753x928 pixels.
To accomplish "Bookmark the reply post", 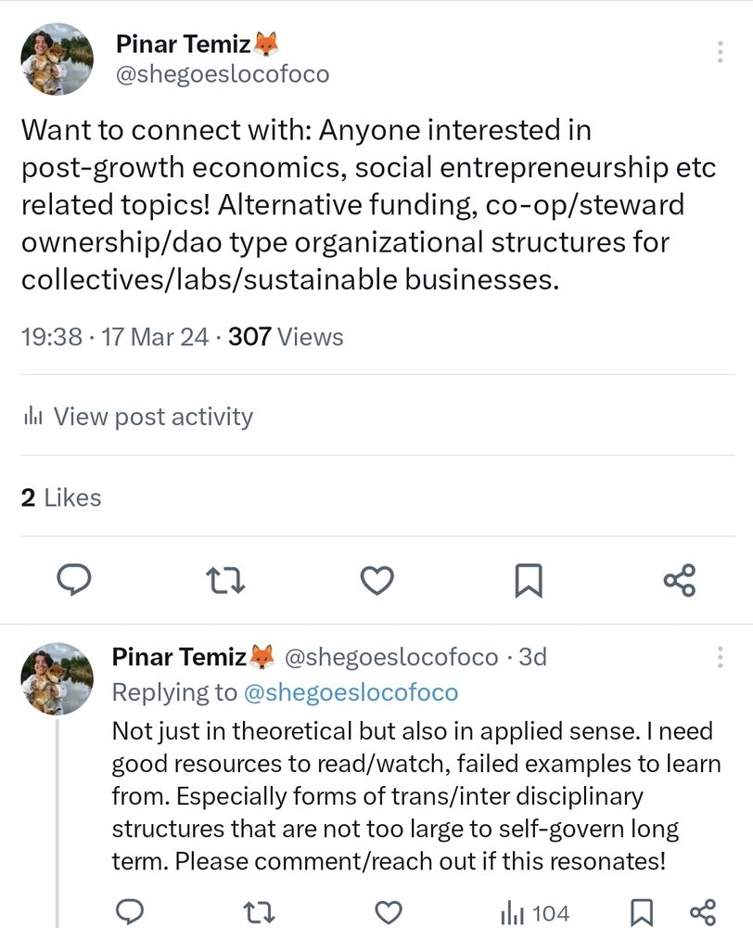I will 642,912.
